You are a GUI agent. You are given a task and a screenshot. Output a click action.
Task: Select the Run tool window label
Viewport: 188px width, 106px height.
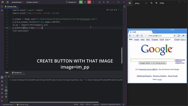click(7, 73)
